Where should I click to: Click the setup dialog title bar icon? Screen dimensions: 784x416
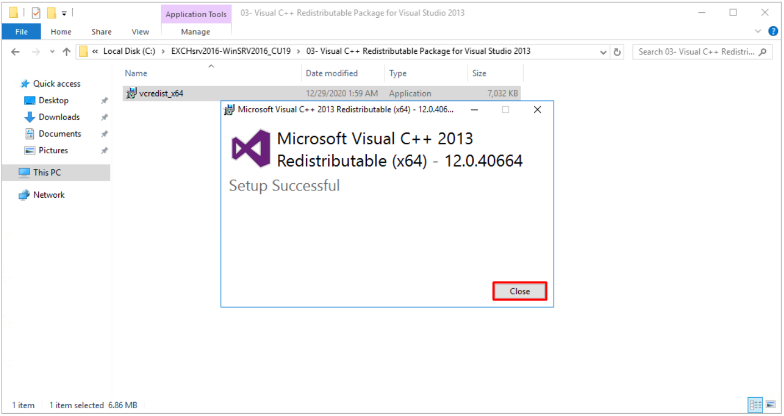tap(229, 110)
